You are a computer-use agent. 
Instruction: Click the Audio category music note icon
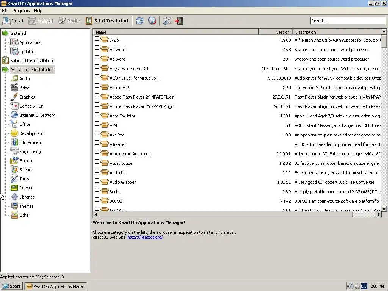click(x=14, y=79)
